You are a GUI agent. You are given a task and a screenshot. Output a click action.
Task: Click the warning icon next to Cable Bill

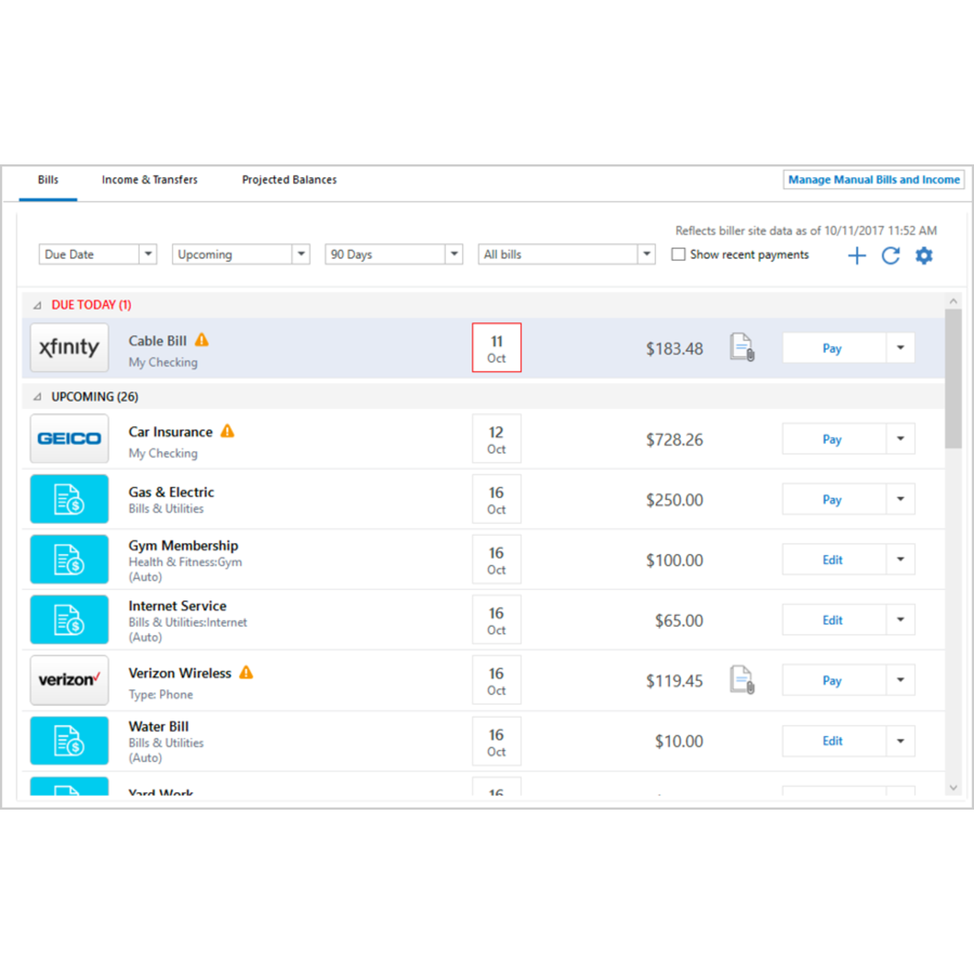point(202,340)
